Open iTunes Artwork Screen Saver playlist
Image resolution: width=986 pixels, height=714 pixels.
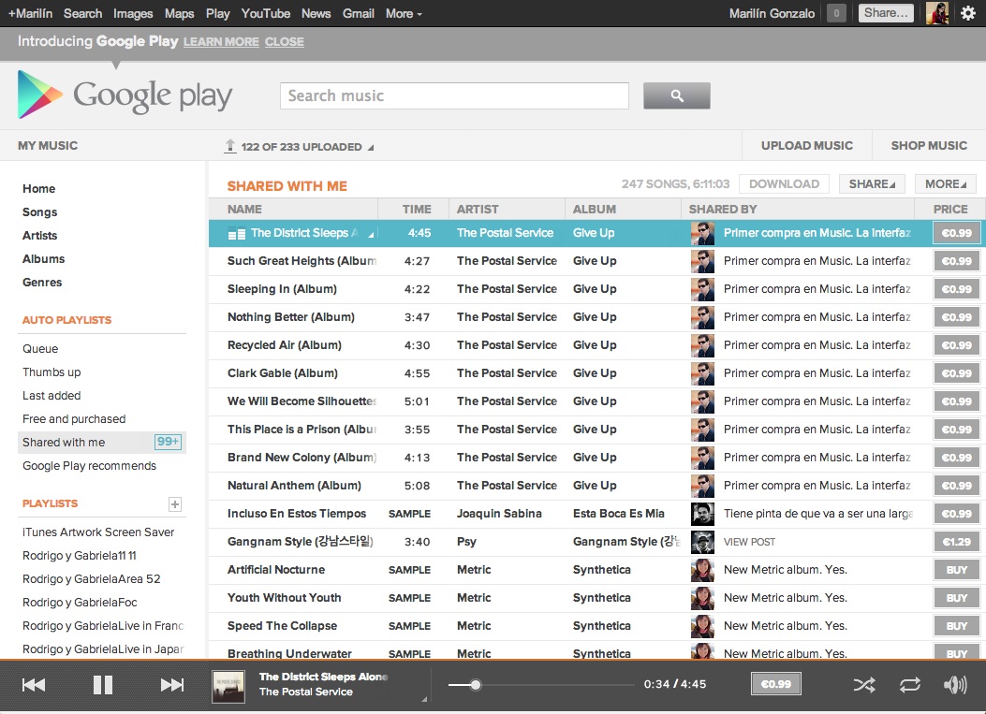point(98,532)
